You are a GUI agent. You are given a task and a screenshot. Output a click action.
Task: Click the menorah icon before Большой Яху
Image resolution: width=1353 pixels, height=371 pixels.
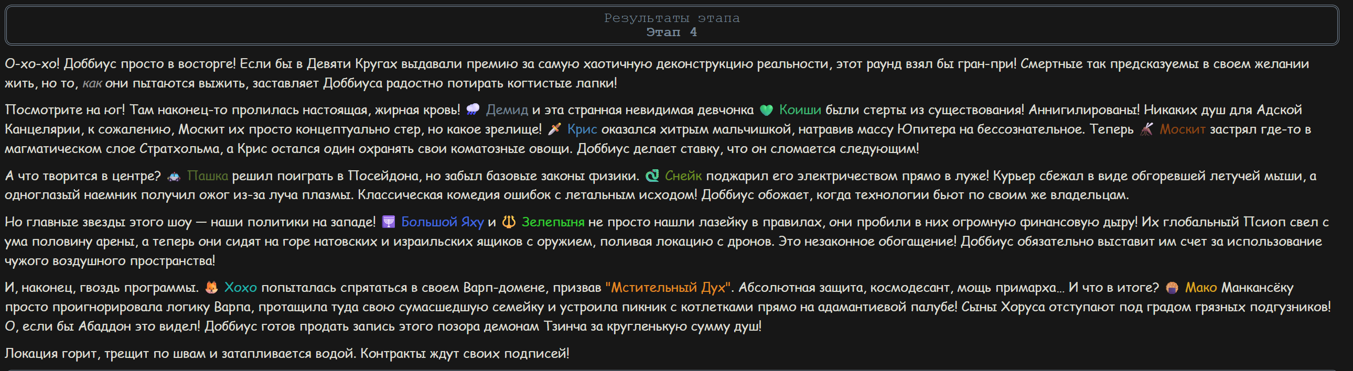tap(388, 222)
